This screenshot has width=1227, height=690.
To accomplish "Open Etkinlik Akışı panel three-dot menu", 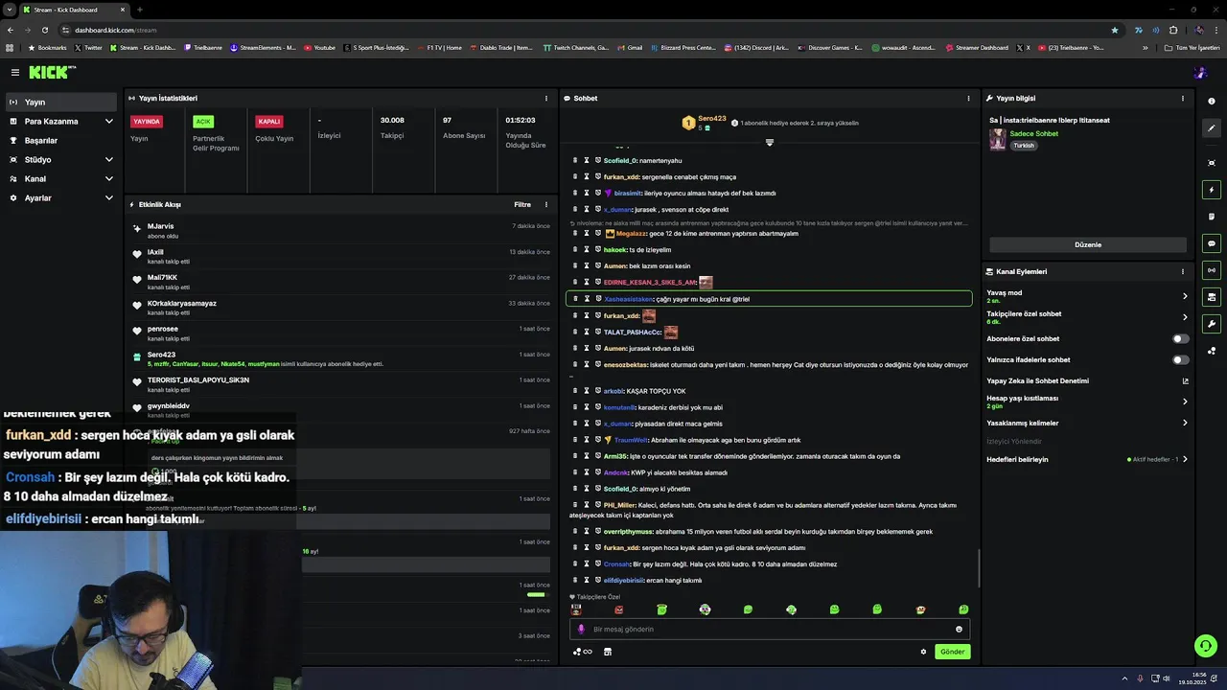I will pos(546,204).
